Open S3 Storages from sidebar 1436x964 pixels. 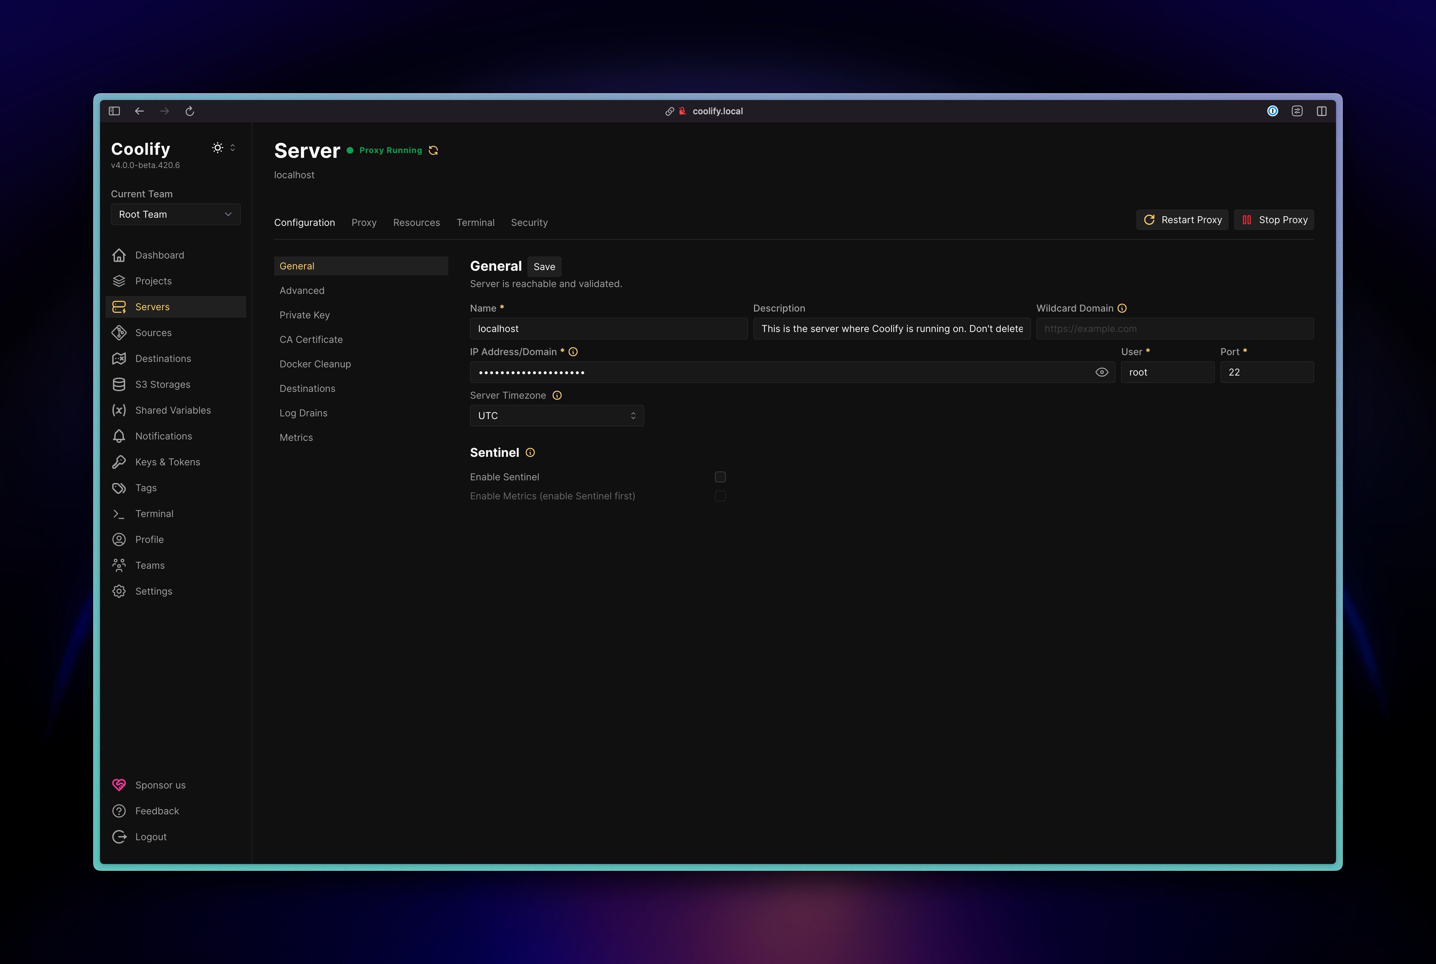point(162,384)
